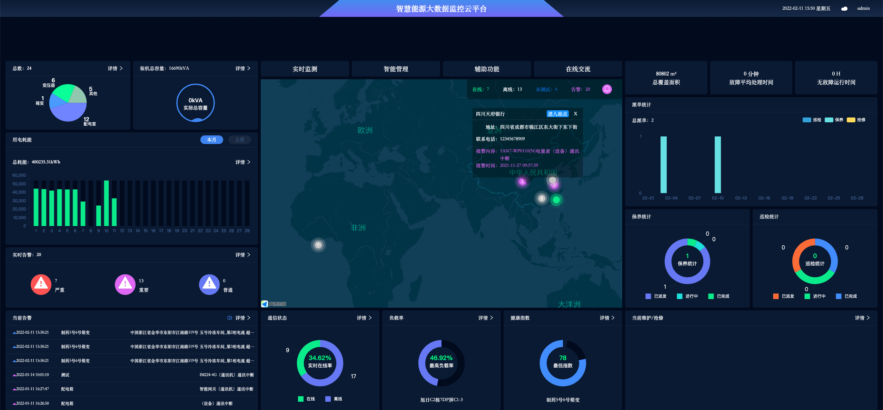Click the pink alarm bell icon
The height and width of the screenshot is (410, 883).
pos(607,89)
